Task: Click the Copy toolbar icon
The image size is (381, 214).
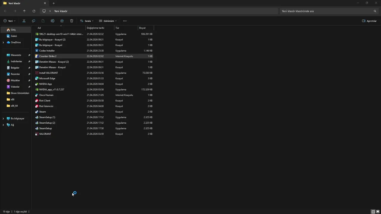Action: 33,21
